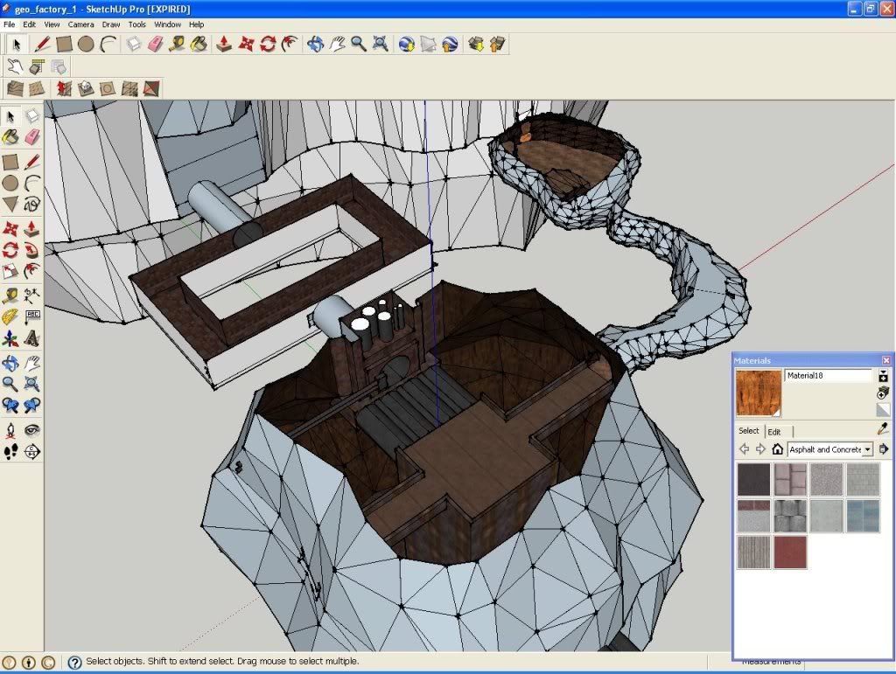Click the current wood material thumbnail

pos(759,393)
